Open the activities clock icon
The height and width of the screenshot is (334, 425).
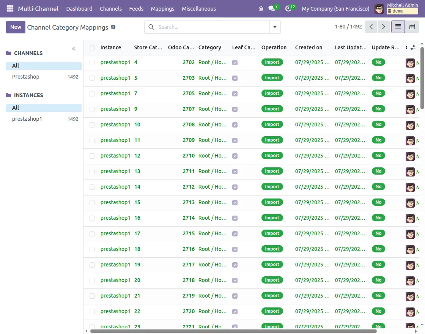coord(288,8)
